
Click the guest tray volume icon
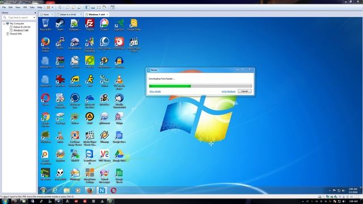point(344,190)
